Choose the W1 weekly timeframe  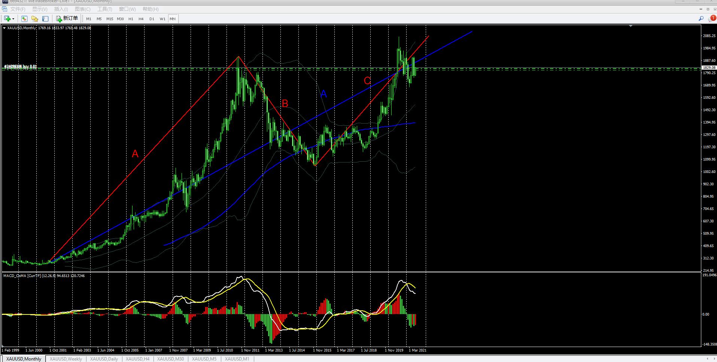162,19
